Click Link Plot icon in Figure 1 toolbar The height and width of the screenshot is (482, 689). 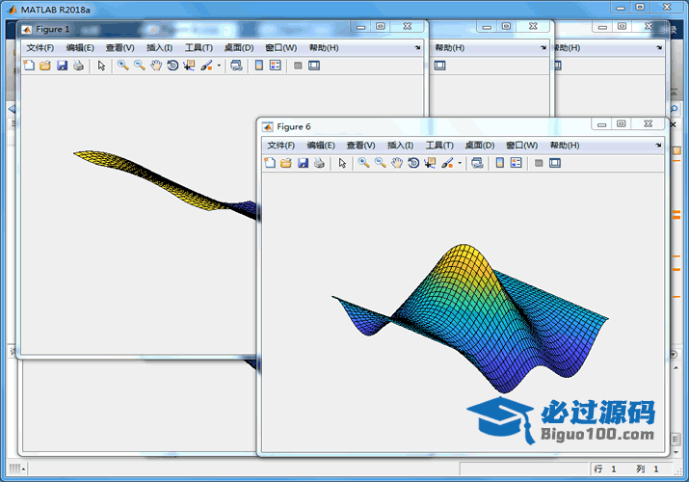click(236, 66)
